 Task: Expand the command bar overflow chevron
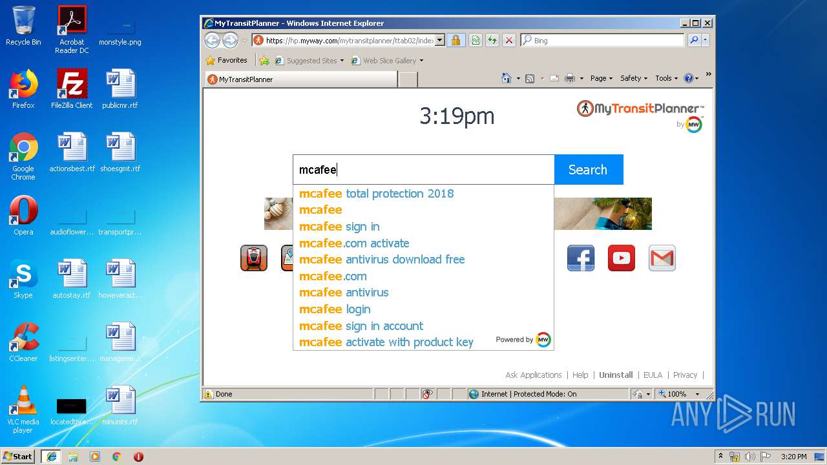pyautogui.click(x=708, y=74)
